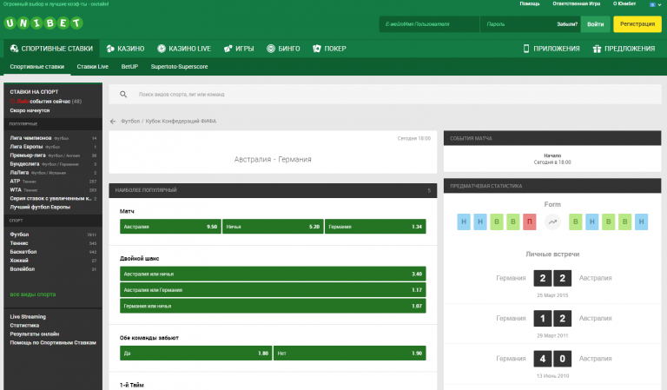Open the Supertoto-Superscore tab
667x390 pixels.
click(x=180, y=67)
